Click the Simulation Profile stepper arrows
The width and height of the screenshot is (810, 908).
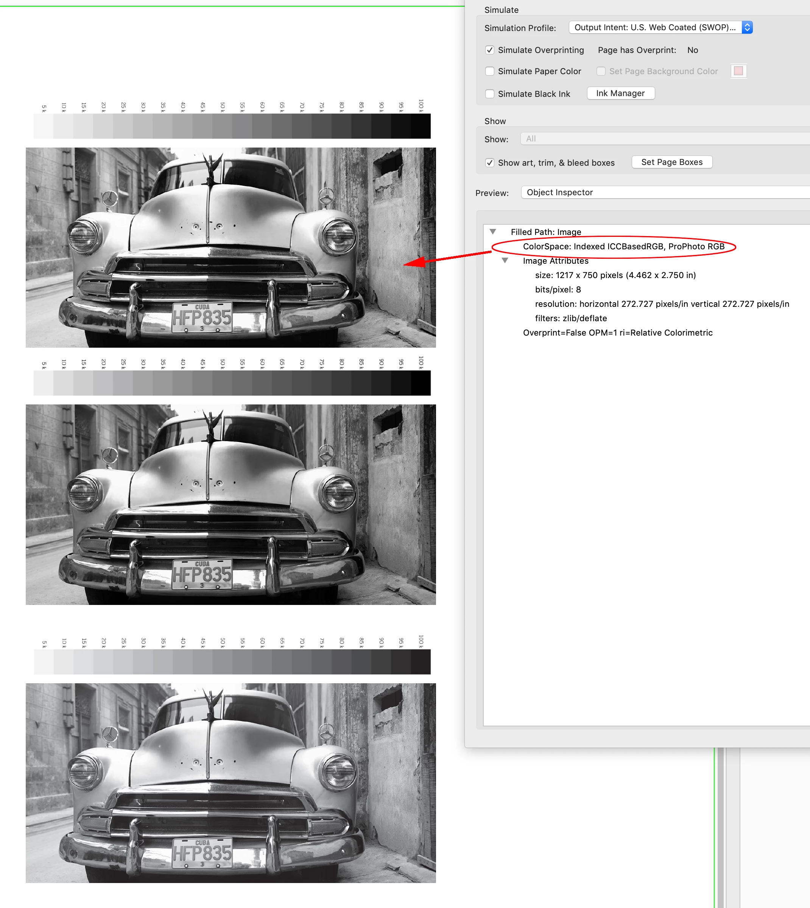[747, 28]
